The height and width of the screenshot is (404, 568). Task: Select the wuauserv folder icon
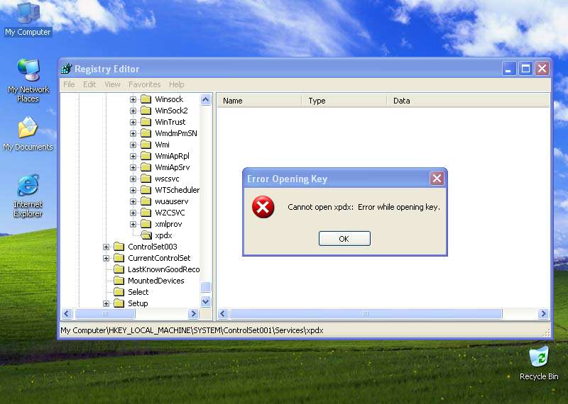[146, 201]
